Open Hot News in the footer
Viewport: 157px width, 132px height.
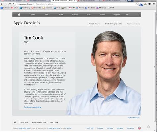110,128
